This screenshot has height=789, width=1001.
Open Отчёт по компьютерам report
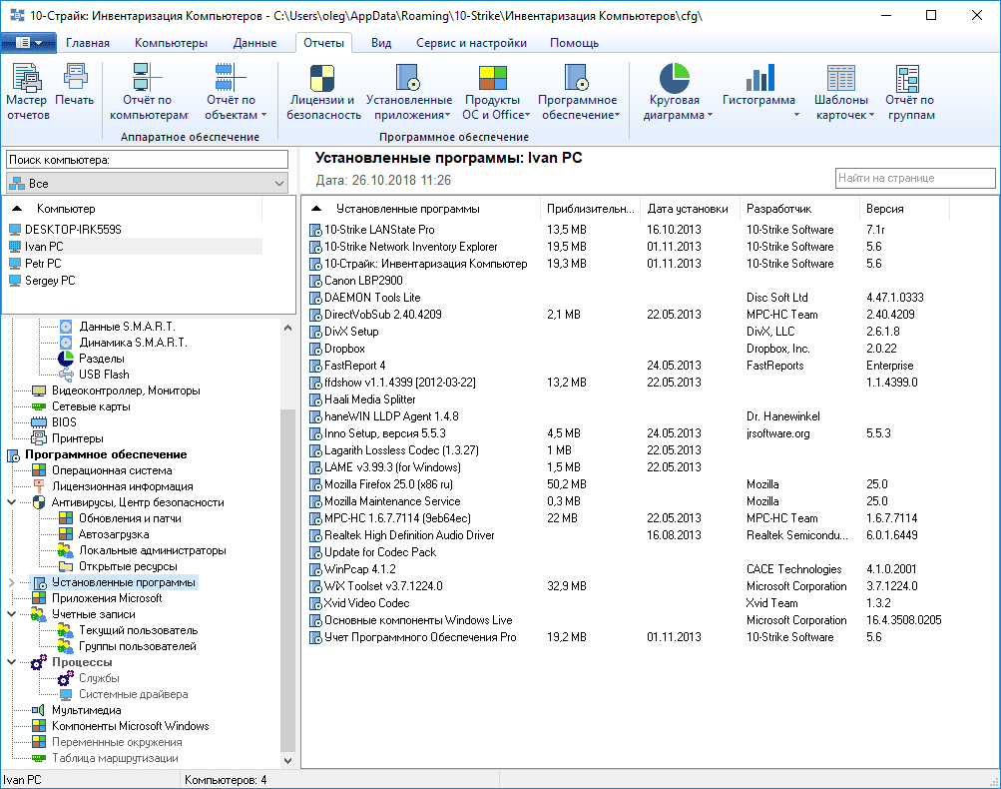pos(148,93)
